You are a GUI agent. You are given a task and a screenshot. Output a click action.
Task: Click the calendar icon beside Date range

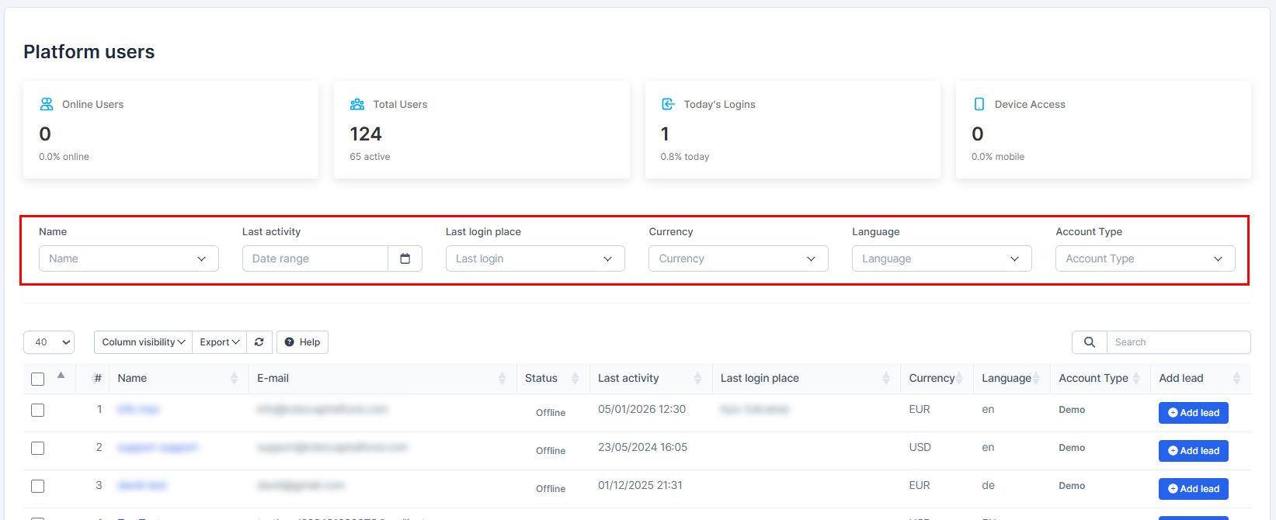pyautogui.click(x=405, y=258)
